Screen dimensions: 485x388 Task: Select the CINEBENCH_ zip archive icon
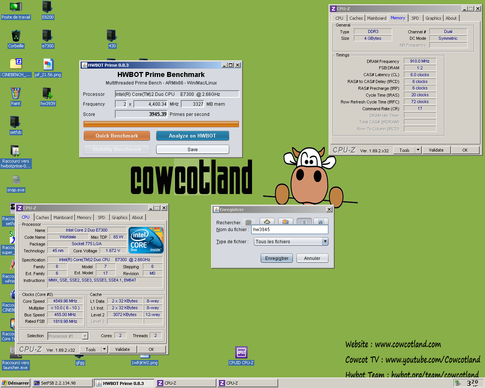16,68
